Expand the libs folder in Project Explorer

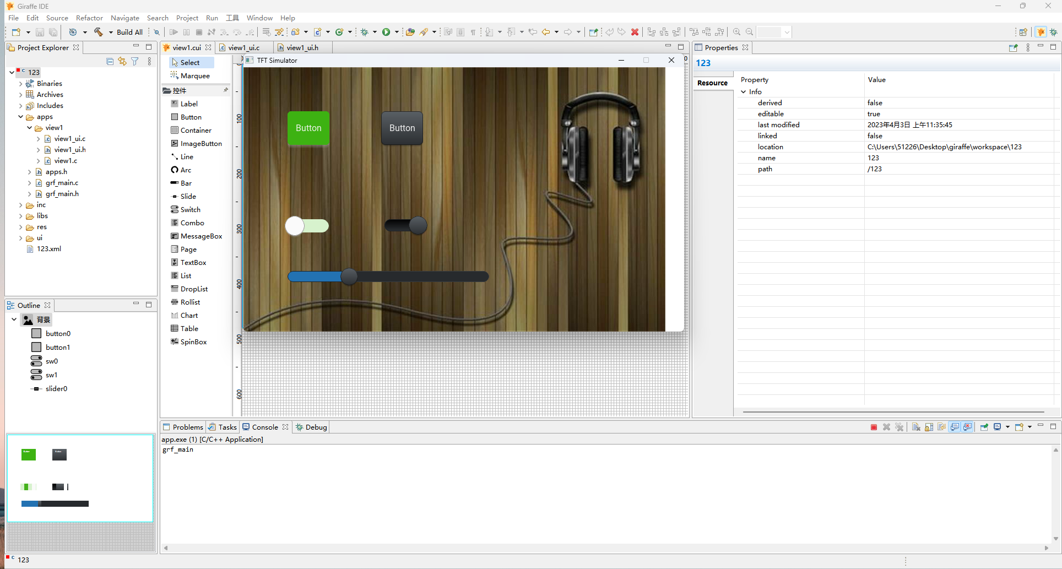(21, 216)
